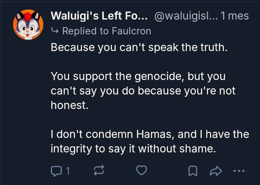Open the more options ellipsis menu
The image size is (260, 185).
point(239,170)
